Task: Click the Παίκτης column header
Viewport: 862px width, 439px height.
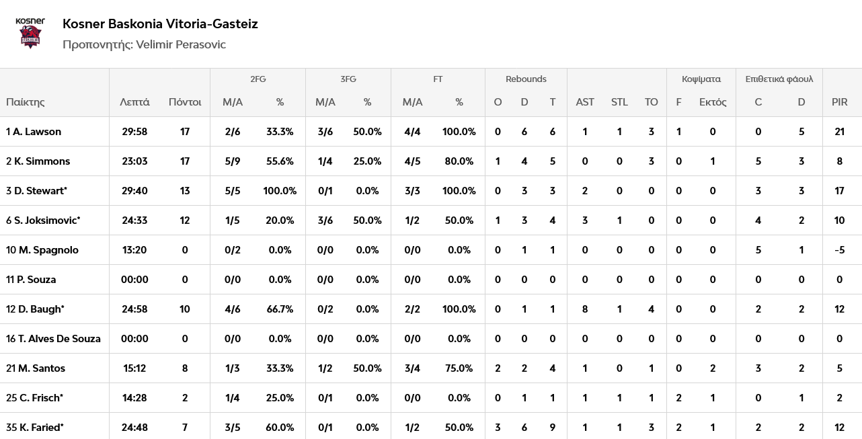Action: 26,102
